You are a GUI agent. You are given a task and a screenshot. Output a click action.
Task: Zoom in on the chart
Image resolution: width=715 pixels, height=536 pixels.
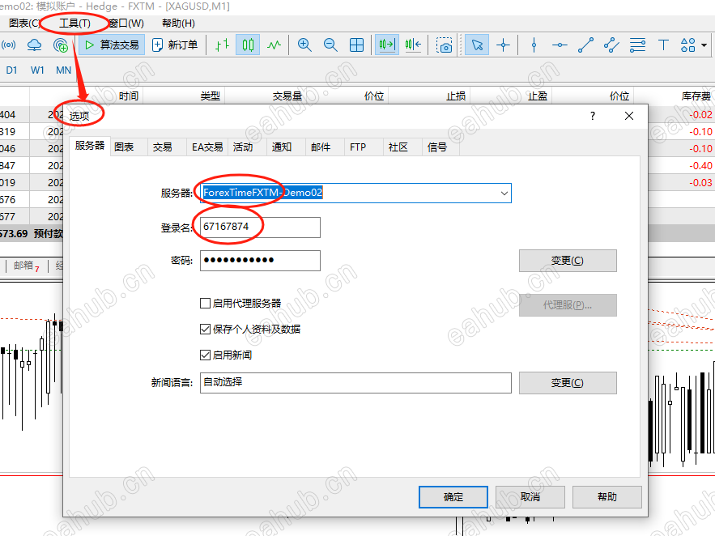tap(304, 45)
